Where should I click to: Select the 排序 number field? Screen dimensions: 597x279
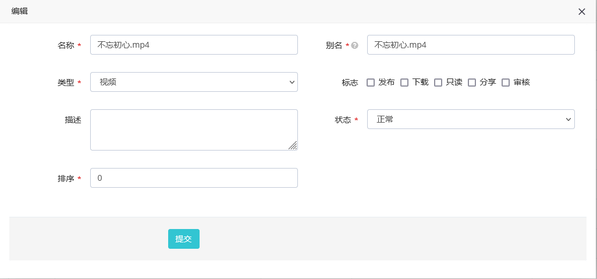194,178
